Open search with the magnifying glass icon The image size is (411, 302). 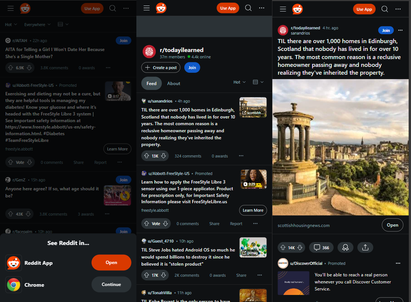(113, 8)
